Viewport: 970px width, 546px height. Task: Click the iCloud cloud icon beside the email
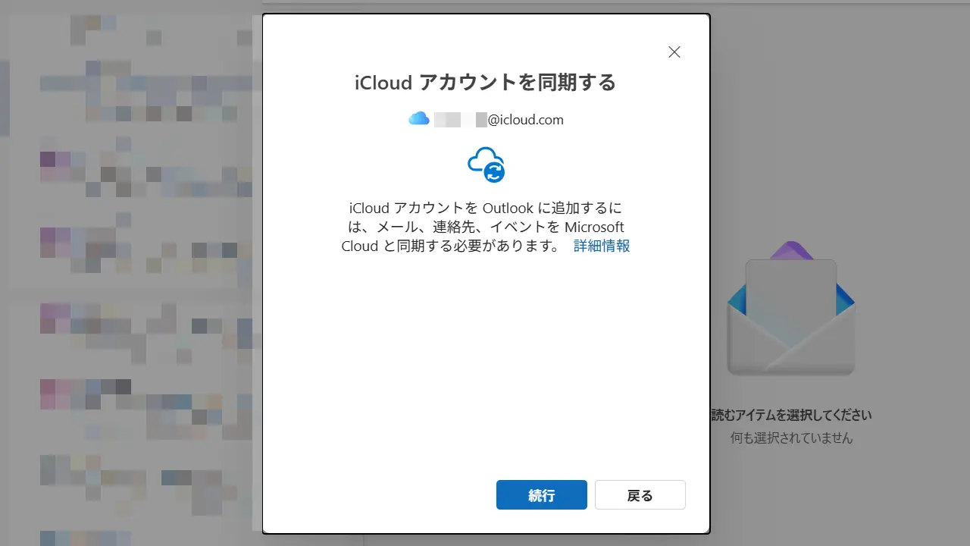[418, 119]
